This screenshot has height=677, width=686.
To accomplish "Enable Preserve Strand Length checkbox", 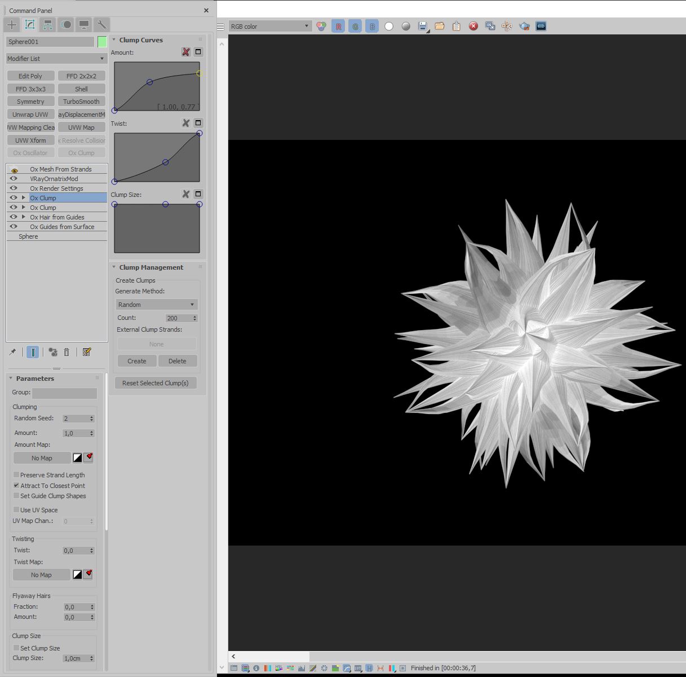I will pyautogui.click(x=16, y=475).
